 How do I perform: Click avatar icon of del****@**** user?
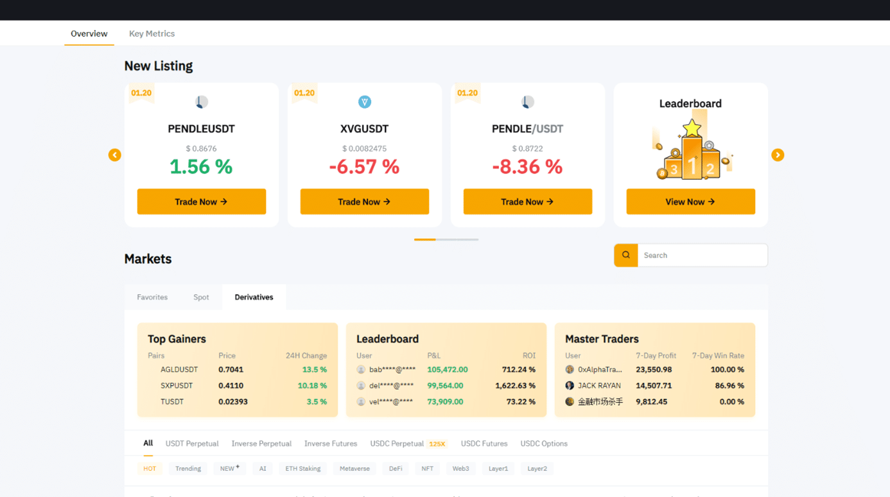[x=361, y=386]
